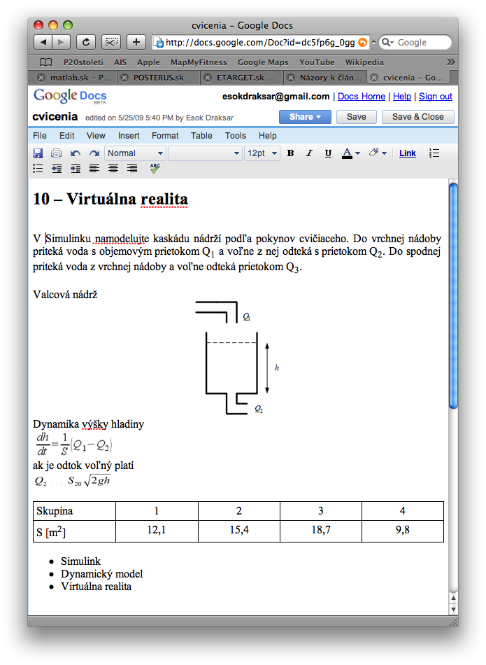Click the Save & Close button

coord(417,117)
